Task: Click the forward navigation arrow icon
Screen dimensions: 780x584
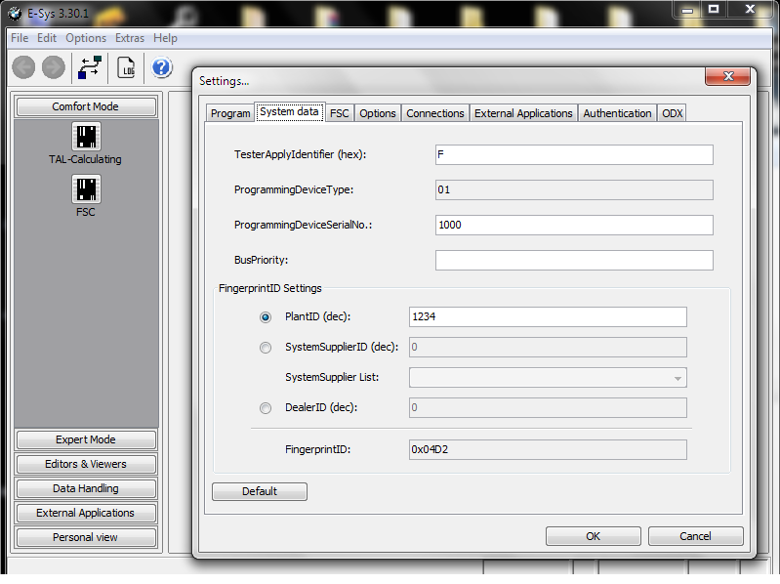Action: click(54, 67)
